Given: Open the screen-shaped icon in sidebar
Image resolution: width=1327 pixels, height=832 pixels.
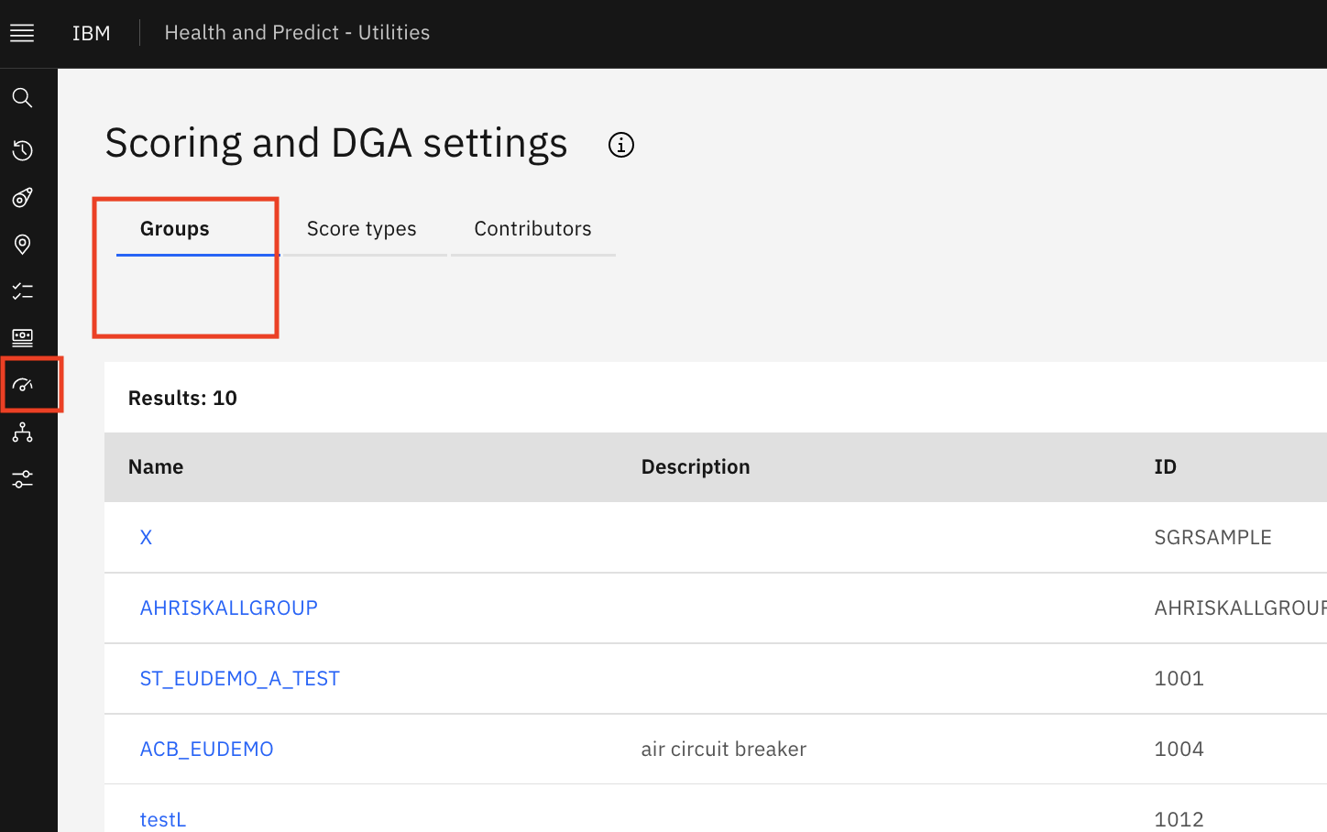Looking at the screenshot, I should (23, 338).
